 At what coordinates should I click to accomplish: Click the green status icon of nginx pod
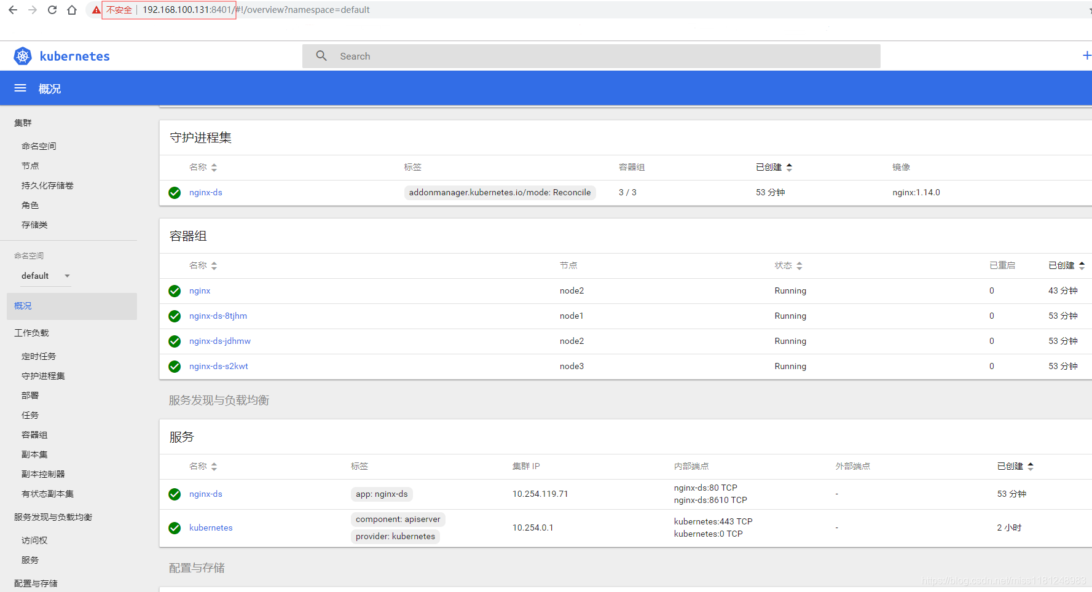tap(175, 291)
